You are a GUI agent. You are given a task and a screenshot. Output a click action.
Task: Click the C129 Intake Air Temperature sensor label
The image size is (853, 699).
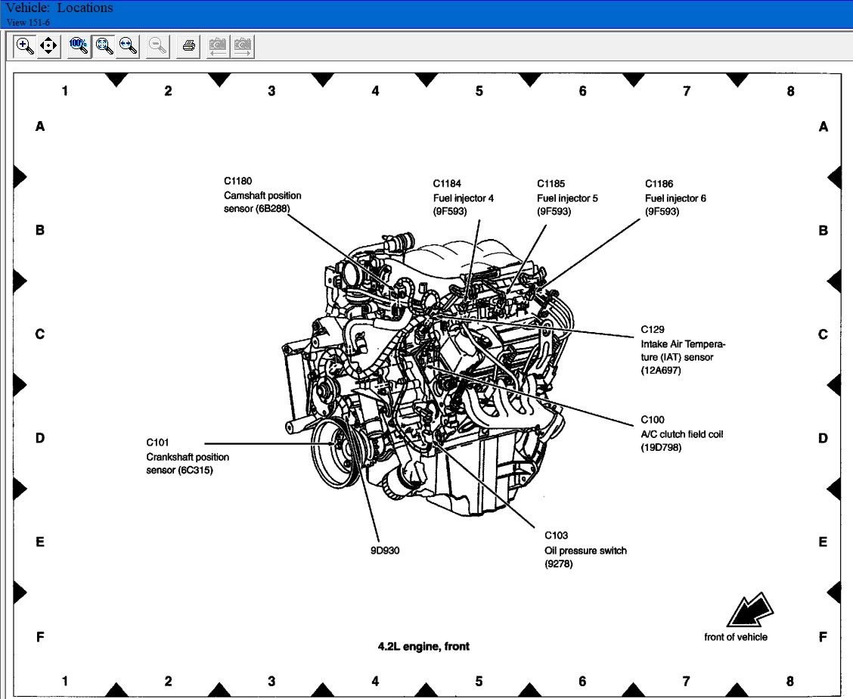[x=677, y=350]
